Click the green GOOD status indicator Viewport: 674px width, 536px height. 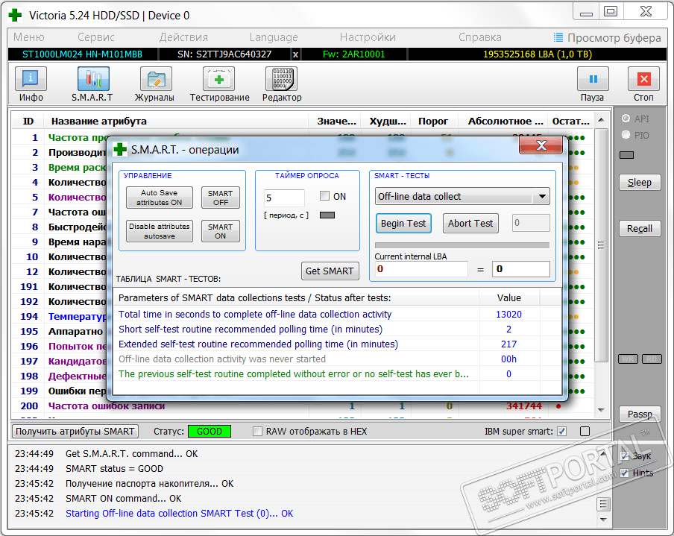tap(210, 431)
